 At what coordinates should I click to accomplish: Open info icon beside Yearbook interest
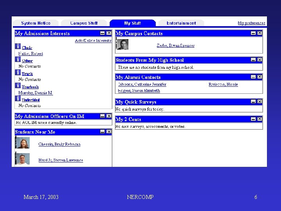point(18,86)
